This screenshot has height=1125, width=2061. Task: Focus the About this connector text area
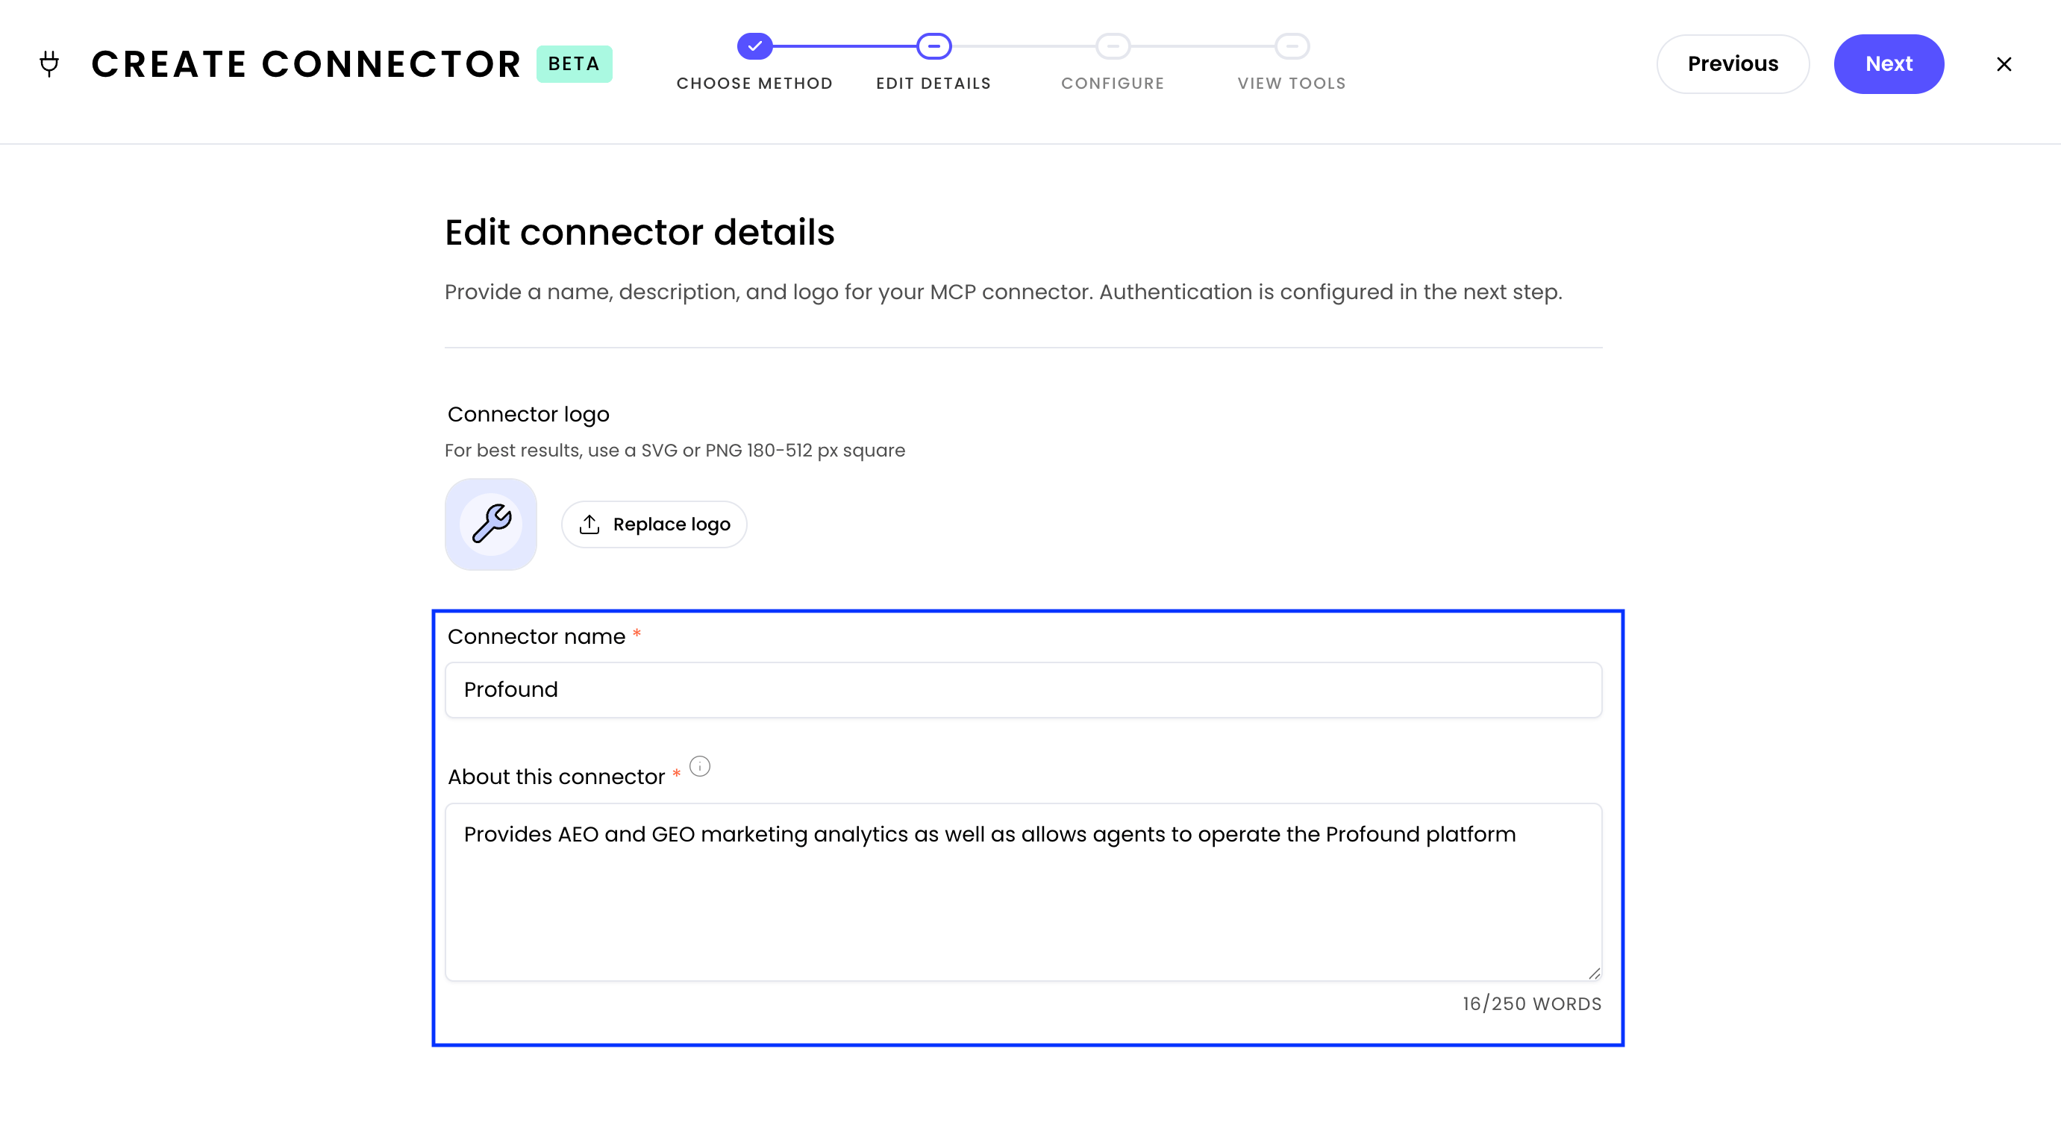click(1023, 892)
